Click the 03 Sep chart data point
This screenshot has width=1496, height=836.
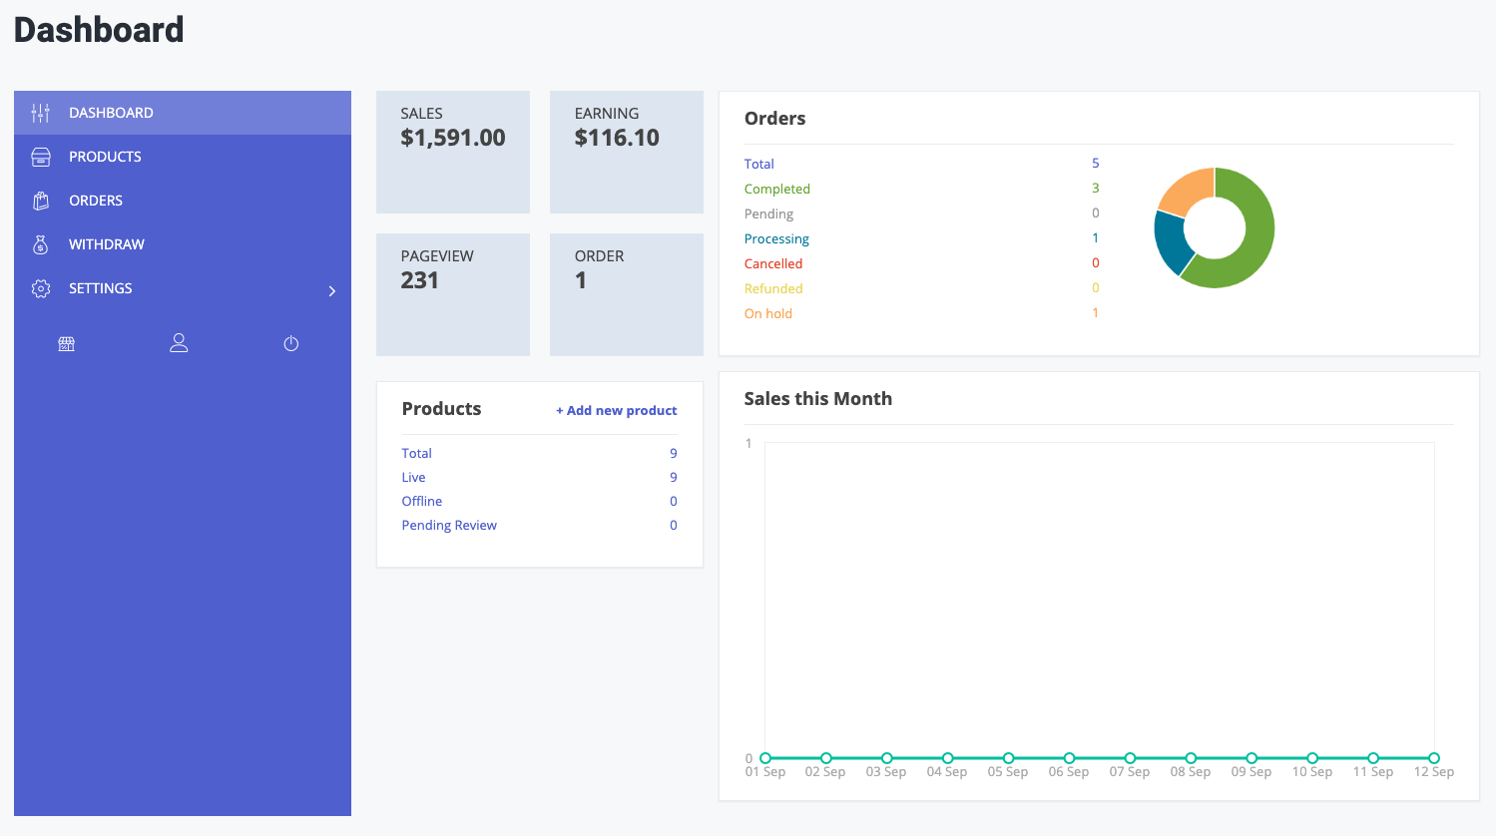[887, 758]
